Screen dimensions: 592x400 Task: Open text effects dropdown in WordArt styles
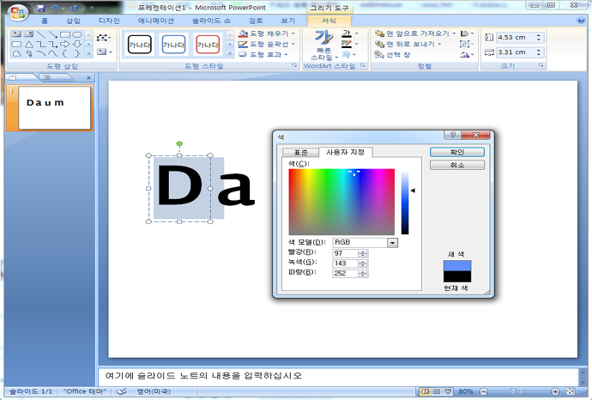tap(349, 55)
